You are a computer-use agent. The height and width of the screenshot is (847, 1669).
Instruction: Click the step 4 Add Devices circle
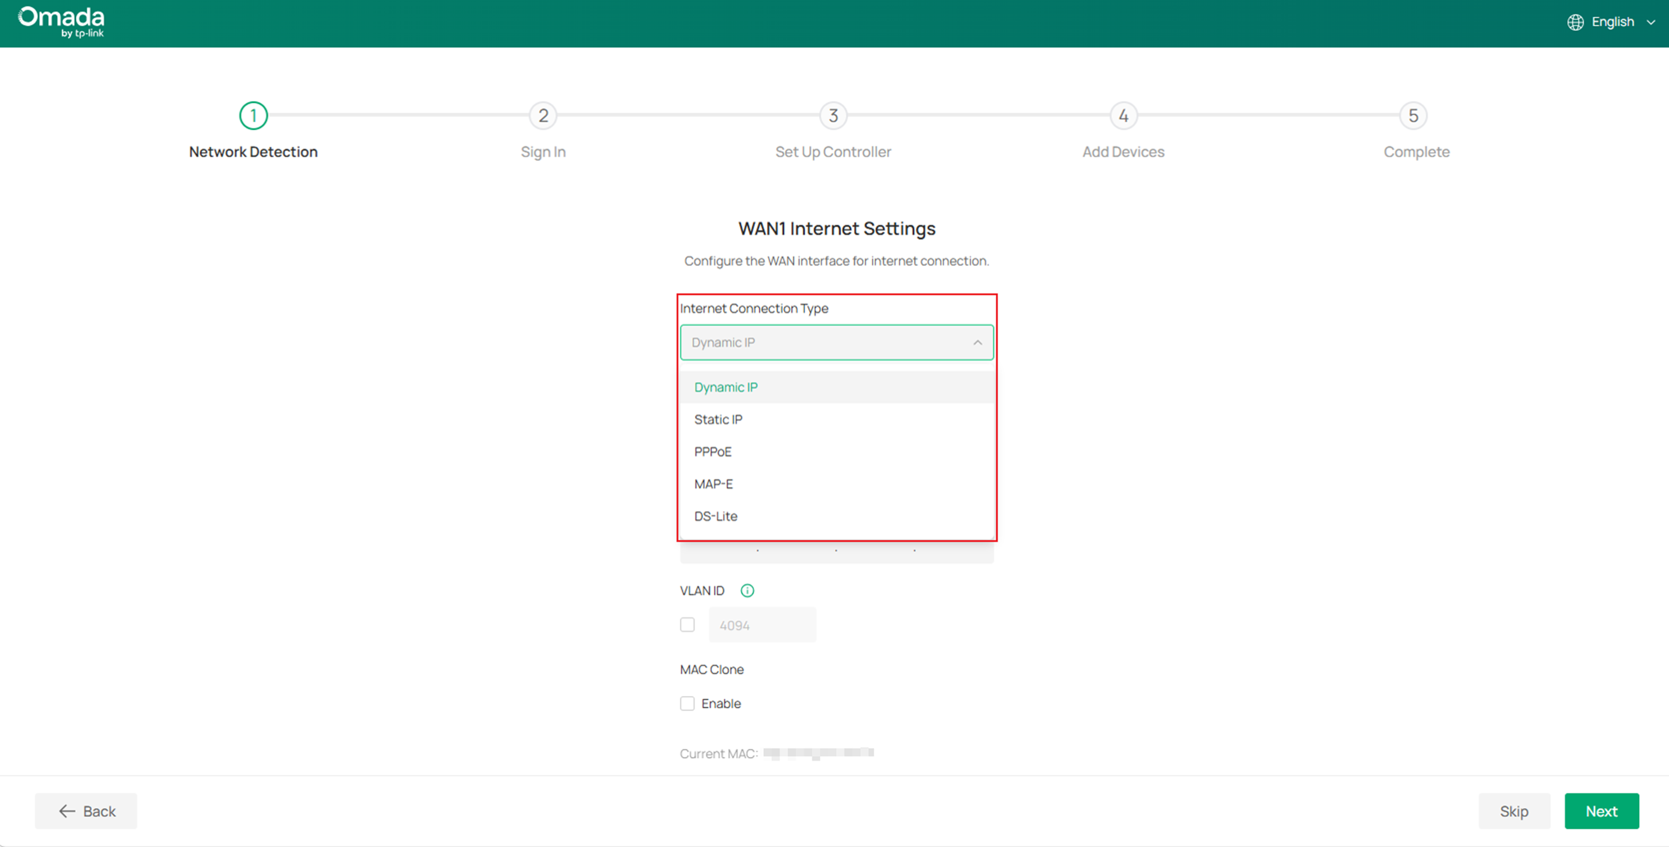[x=1123, y=116]
